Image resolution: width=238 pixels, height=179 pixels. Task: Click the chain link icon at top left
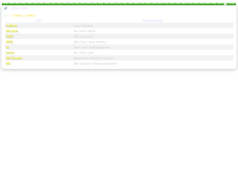coord(6,8)
